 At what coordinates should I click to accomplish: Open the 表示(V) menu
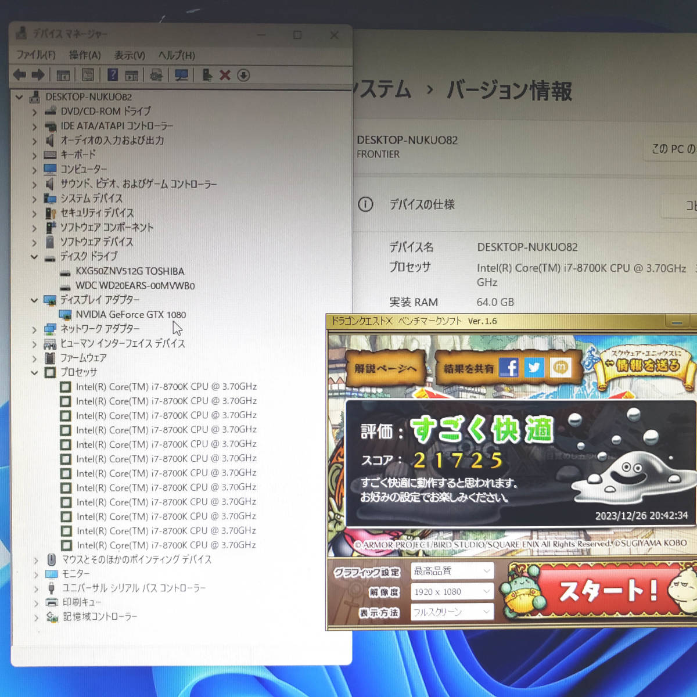click(x=129, y=55)
